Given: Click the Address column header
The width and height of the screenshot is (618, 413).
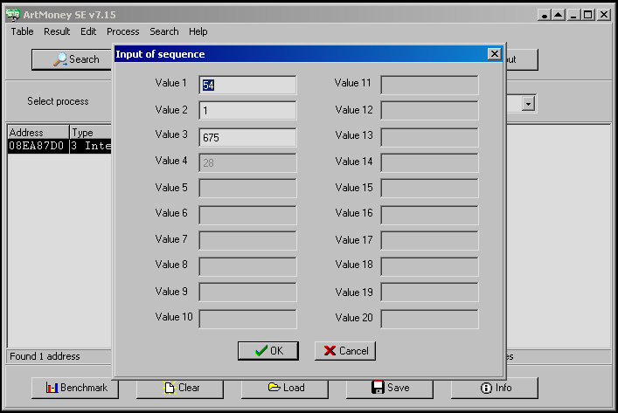Looking at the screenshot, I should [x=38, y=133].
